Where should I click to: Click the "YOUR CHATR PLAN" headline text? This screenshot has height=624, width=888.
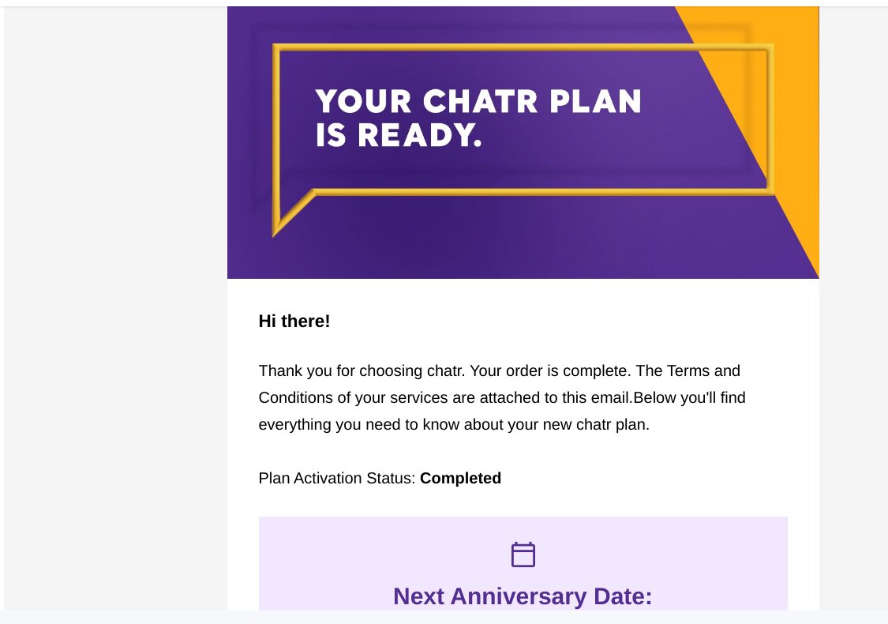478,102
